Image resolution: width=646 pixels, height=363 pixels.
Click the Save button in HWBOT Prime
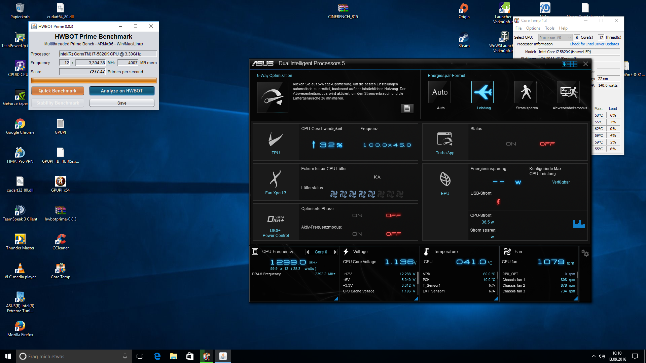tap(122, 103)
